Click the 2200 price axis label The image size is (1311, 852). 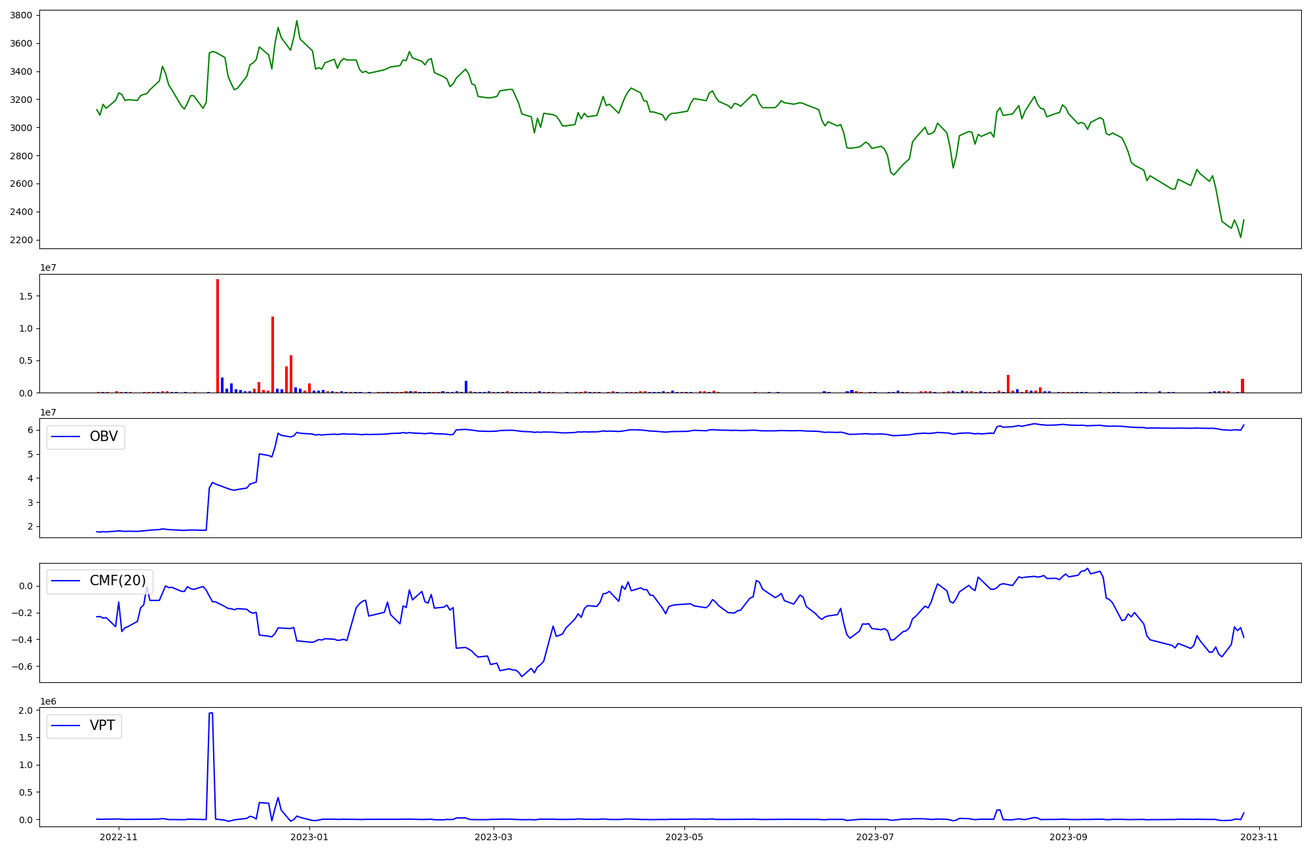(x=21, y=241)
